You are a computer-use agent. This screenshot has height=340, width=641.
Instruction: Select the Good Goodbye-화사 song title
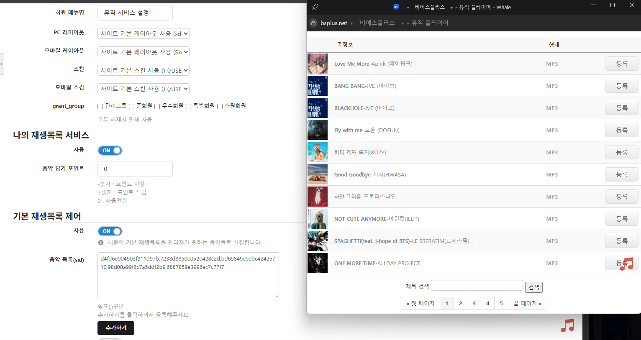click(370, 174)
